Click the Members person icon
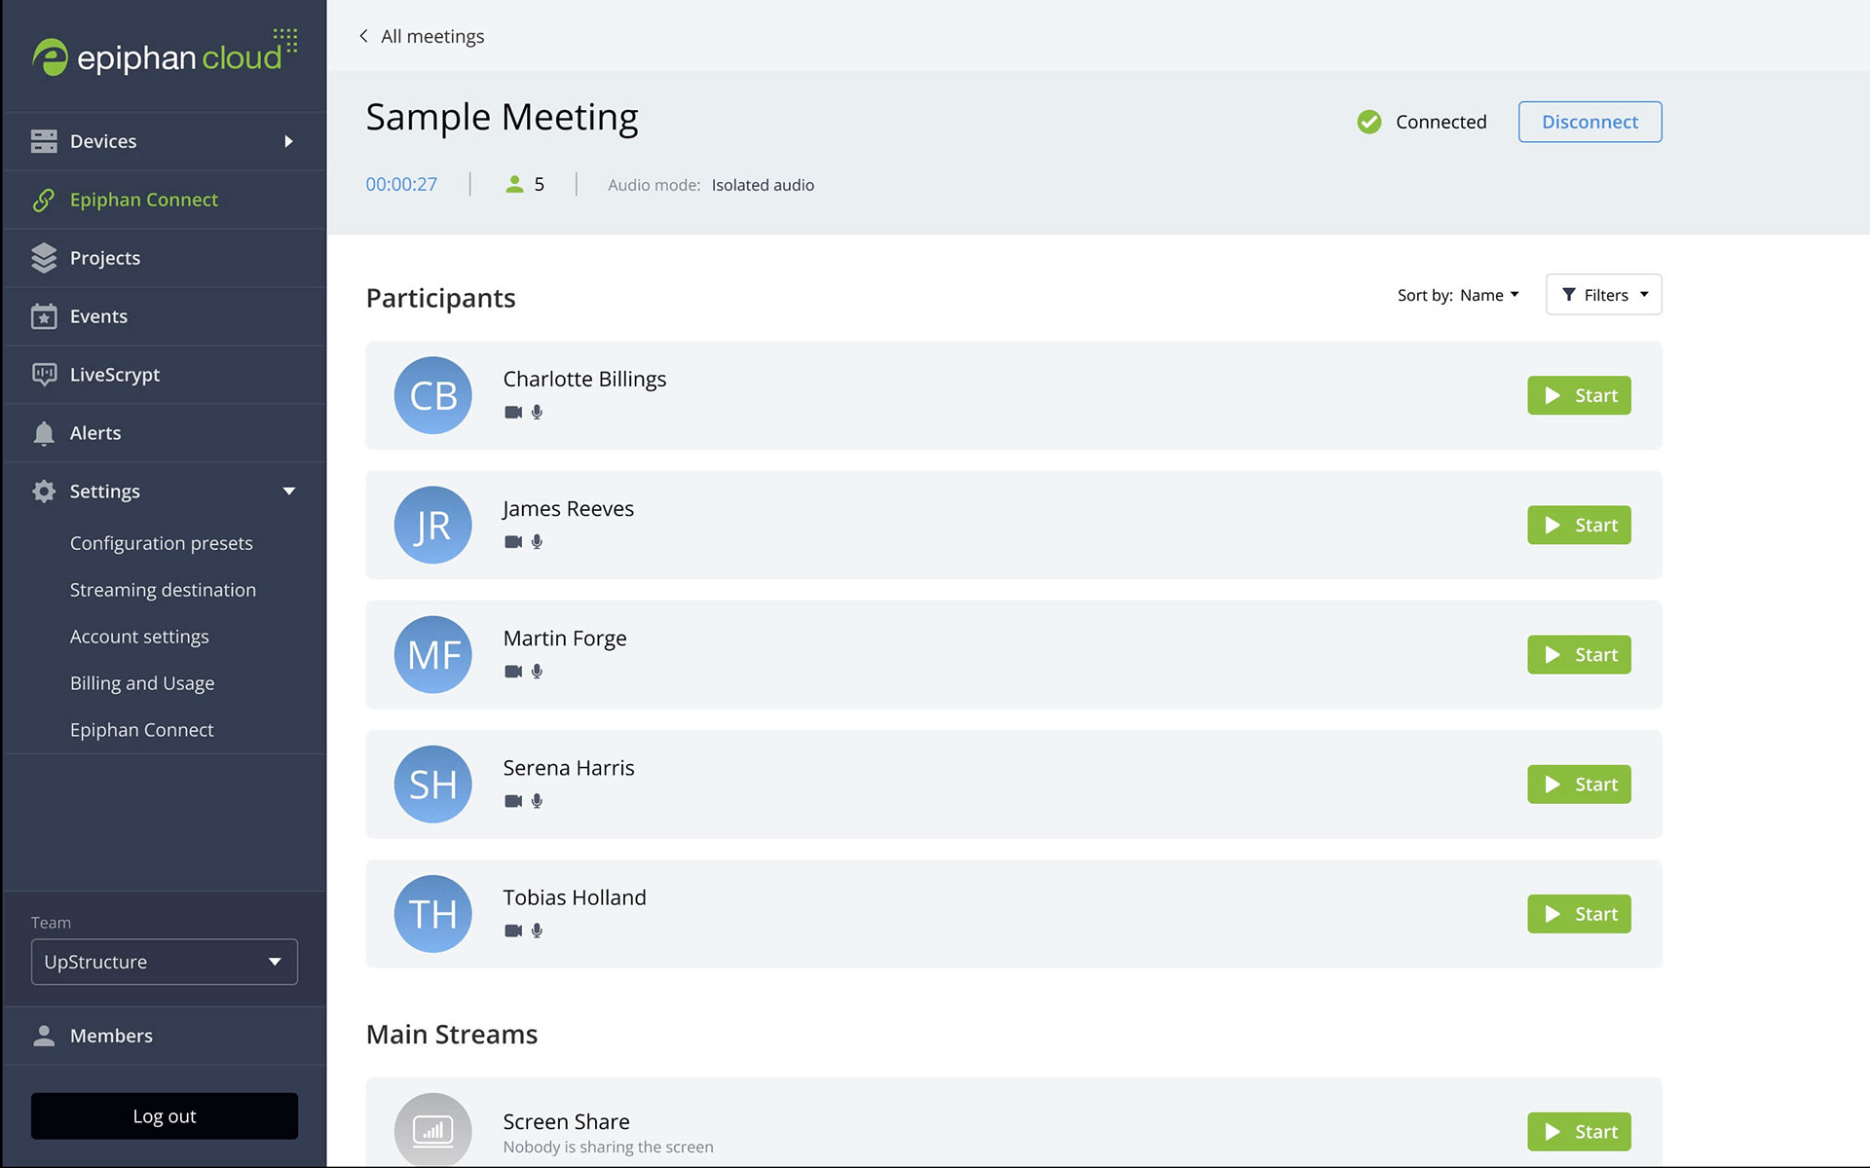Image resolution: width=1870 pixels, height=1168 pixels. point(44,1036)
